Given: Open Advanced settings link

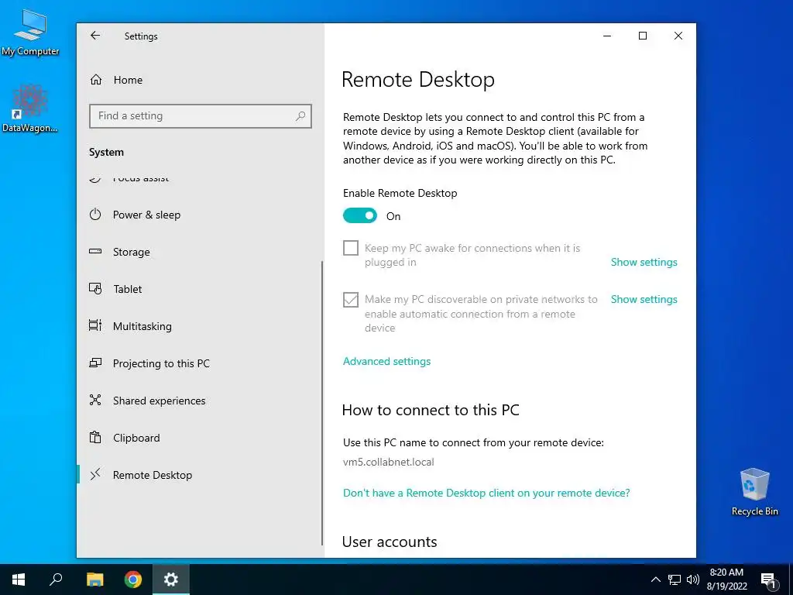Looking at the screenshot, I should 387,361.
